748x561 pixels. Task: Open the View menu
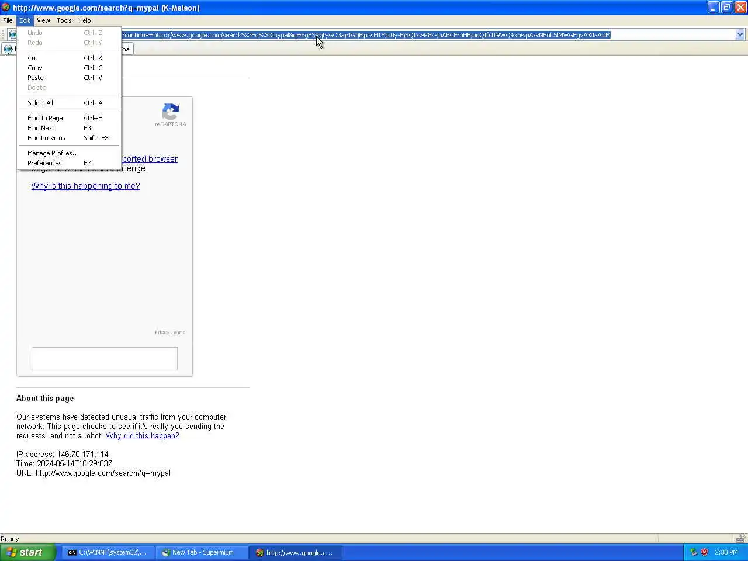click(x=43, y=20)
